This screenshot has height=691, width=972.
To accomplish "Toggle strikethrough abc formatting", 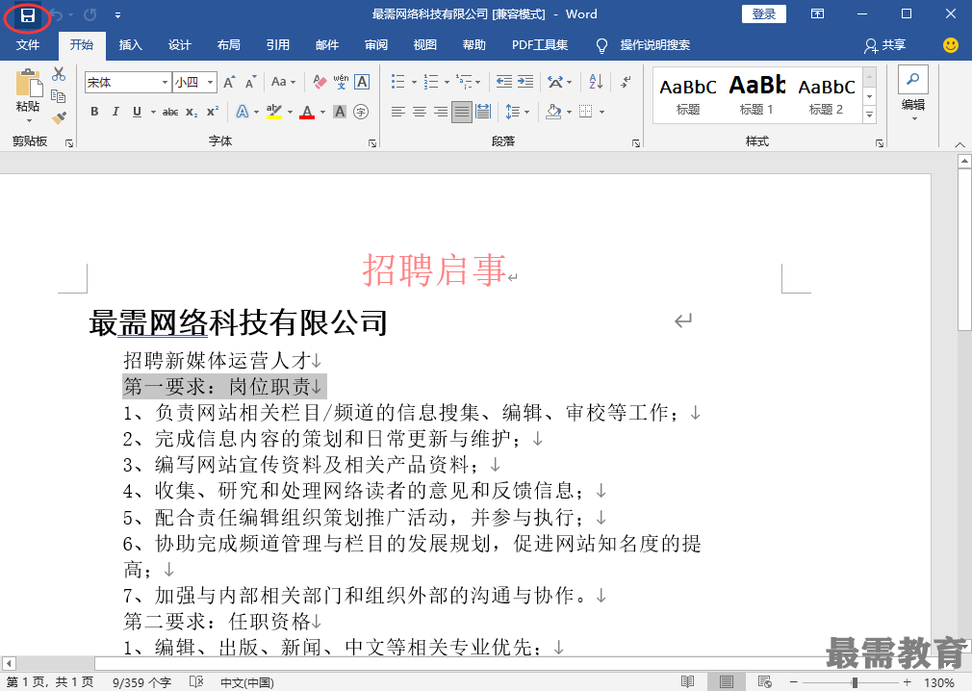I will (x=170, y=112).
